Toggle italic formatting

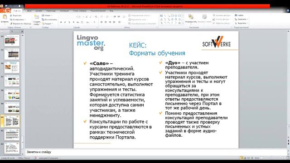[x=65, y=22]
